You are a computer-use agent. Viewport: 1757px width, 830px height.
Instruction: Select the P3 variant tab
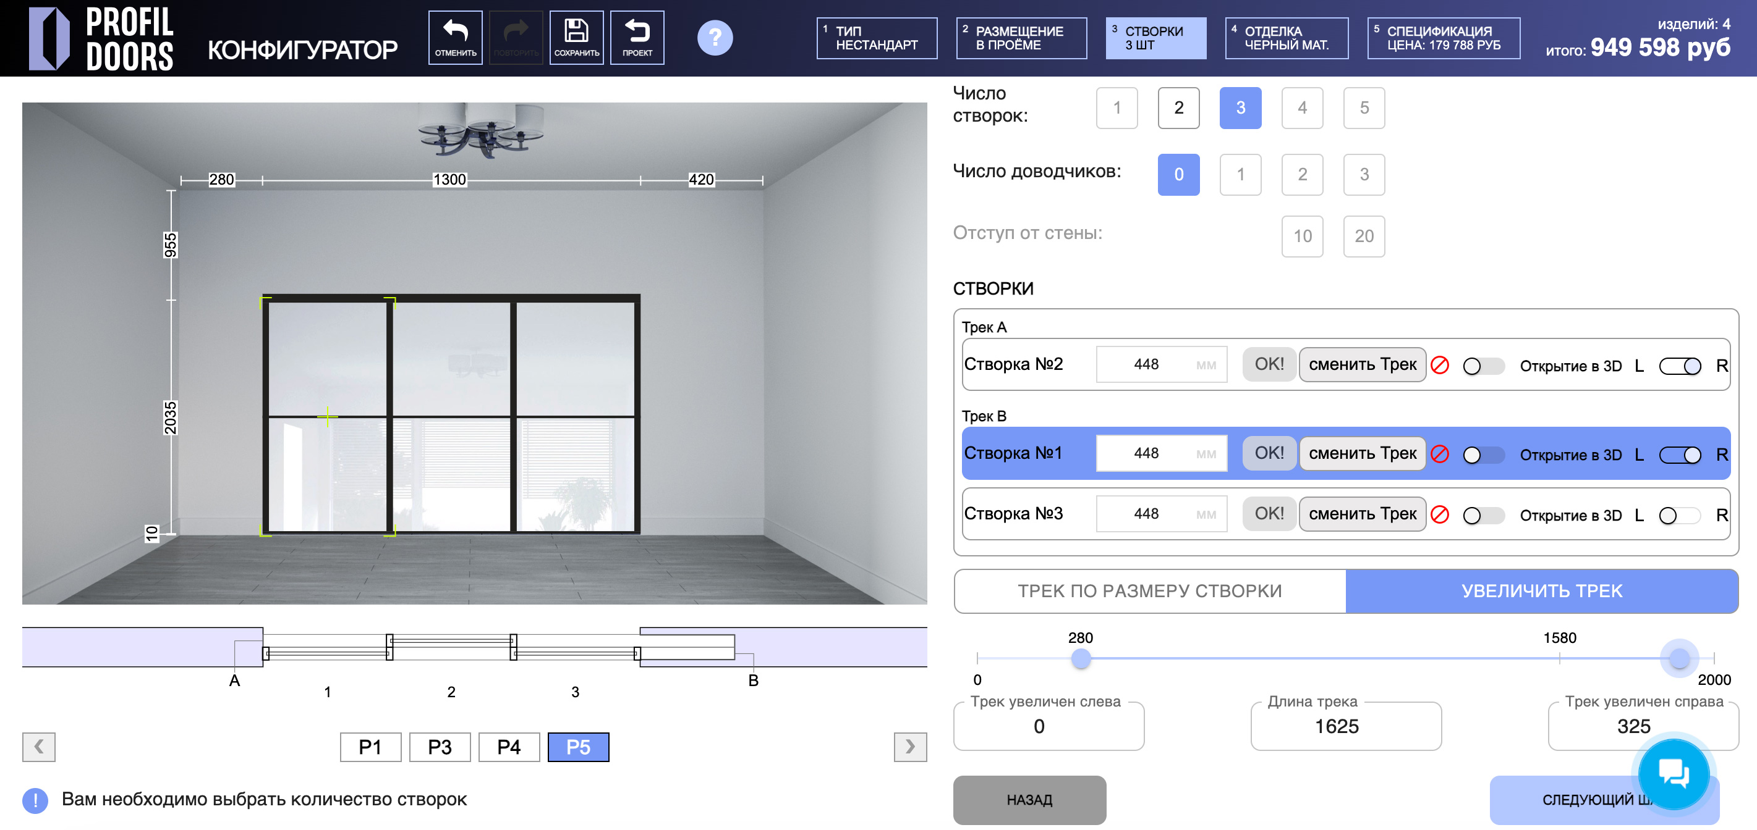coord(440,747)
